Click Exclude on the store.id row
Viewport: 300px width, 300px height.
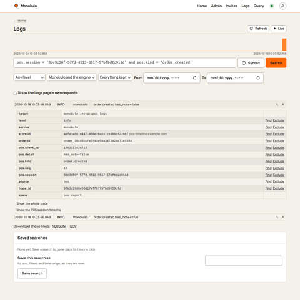click(x=279, y=134)
